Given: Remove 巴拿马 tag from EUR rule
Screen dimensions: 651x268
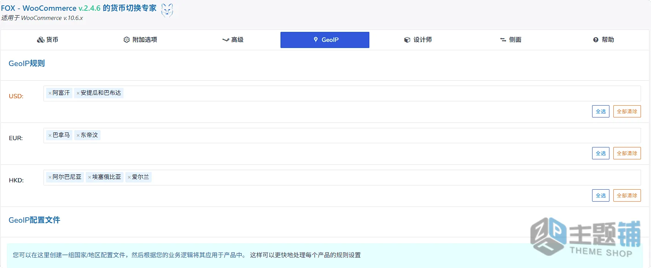Looking at the screenshot, I should coord(50,136).
